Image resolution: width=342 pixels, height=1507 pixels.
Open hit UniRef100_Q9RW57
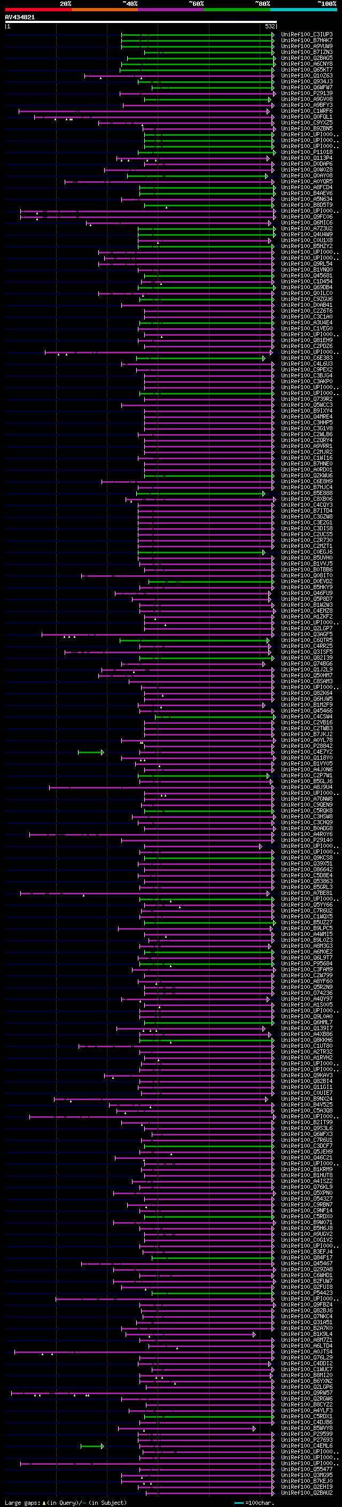point(306,1393)
